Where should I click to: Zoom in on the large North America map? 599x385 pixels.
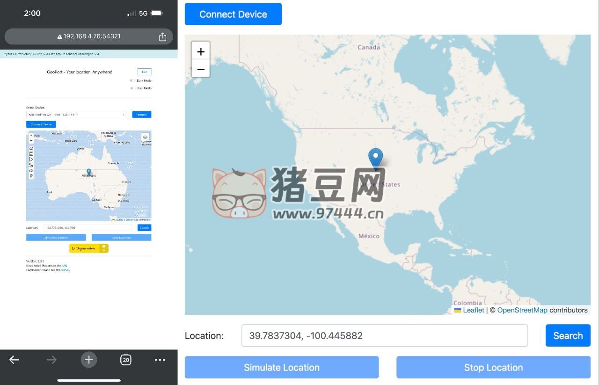(x=201, y=51)
